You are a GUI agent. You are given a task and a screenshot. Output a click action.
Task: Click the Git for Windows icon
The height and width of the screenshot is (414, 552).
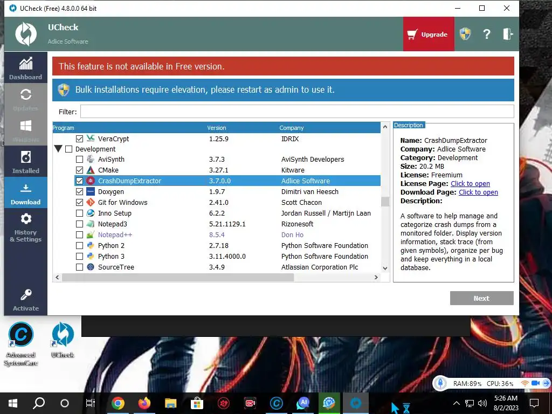[91, 202]
